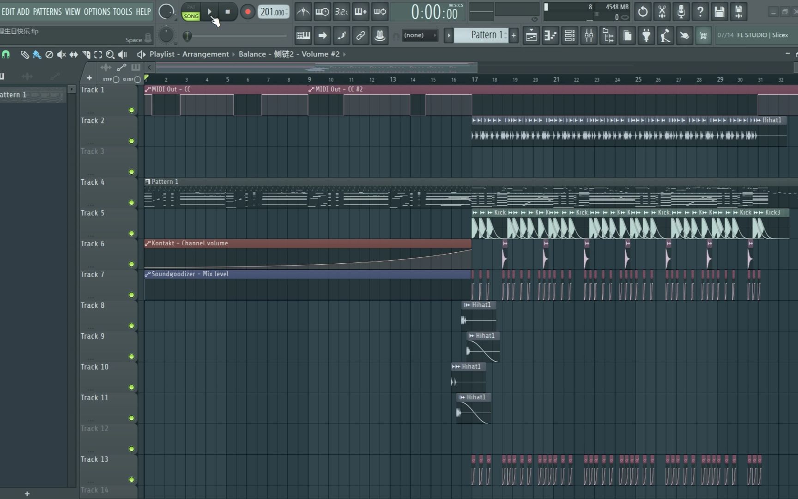Select the playlist Select tool
Viewport: 798px width, 499px height.
(x=98, y=55)
